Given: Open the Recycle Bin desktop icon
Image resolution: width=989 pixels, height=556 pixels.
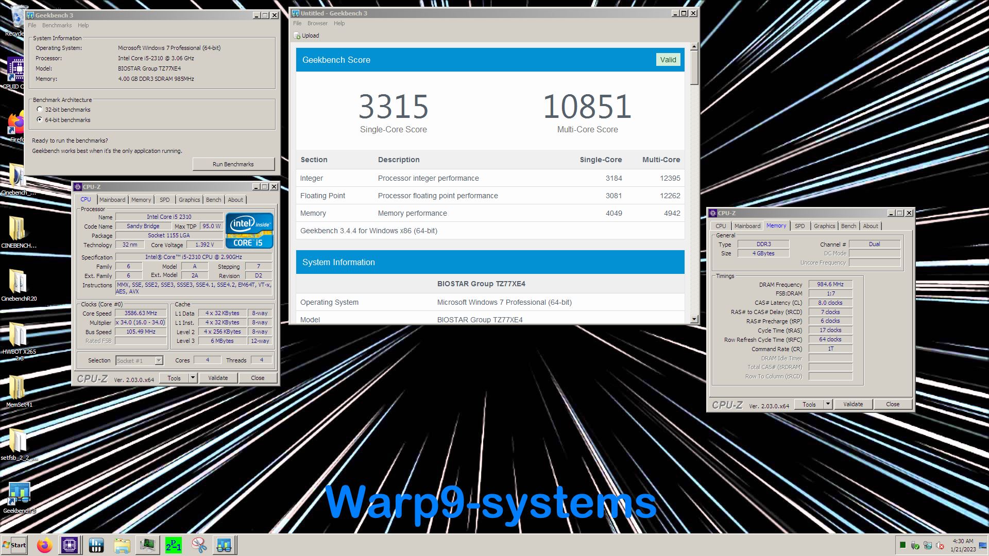Looking at the screenshot, I should (x=15, y=21).
